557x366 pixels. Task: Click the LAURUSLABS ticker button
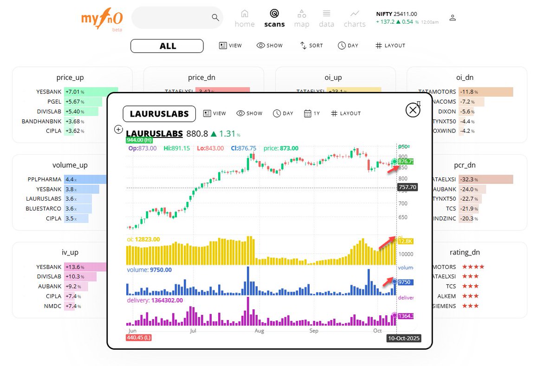coord(159,113)
